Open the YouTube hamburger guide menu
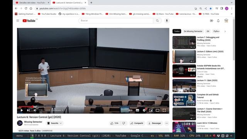Viewport: 247px width, 139px height. click(x=18, y=20)
